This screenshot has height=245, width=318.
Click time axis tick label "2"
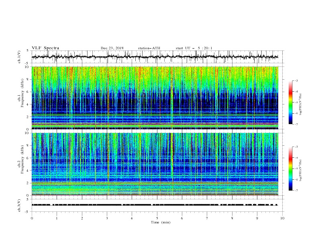82,218
